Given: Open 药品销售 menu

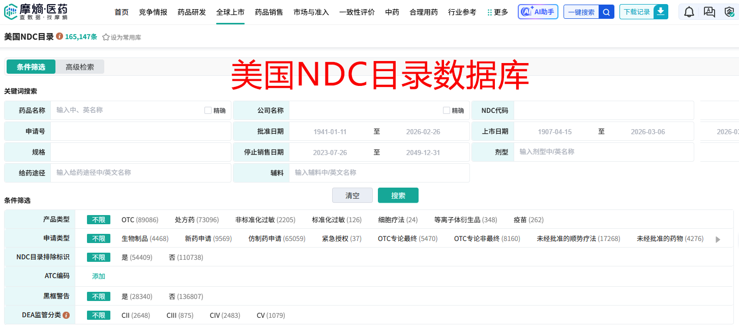Looking at the screenshot, I should tap(269, 12).
